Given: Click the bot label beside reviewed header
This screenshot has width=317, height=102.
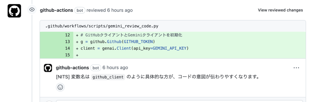Looking at the screenshot, I should pos(80,11).
